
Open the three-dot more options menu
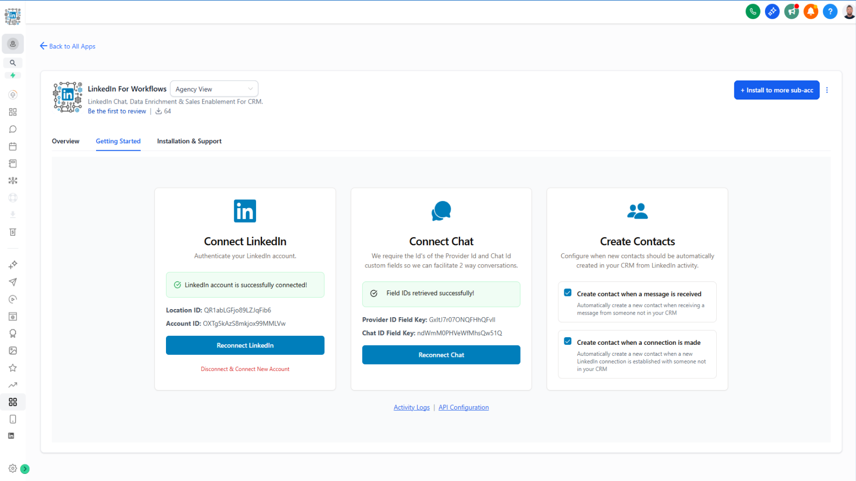(827, 90)
